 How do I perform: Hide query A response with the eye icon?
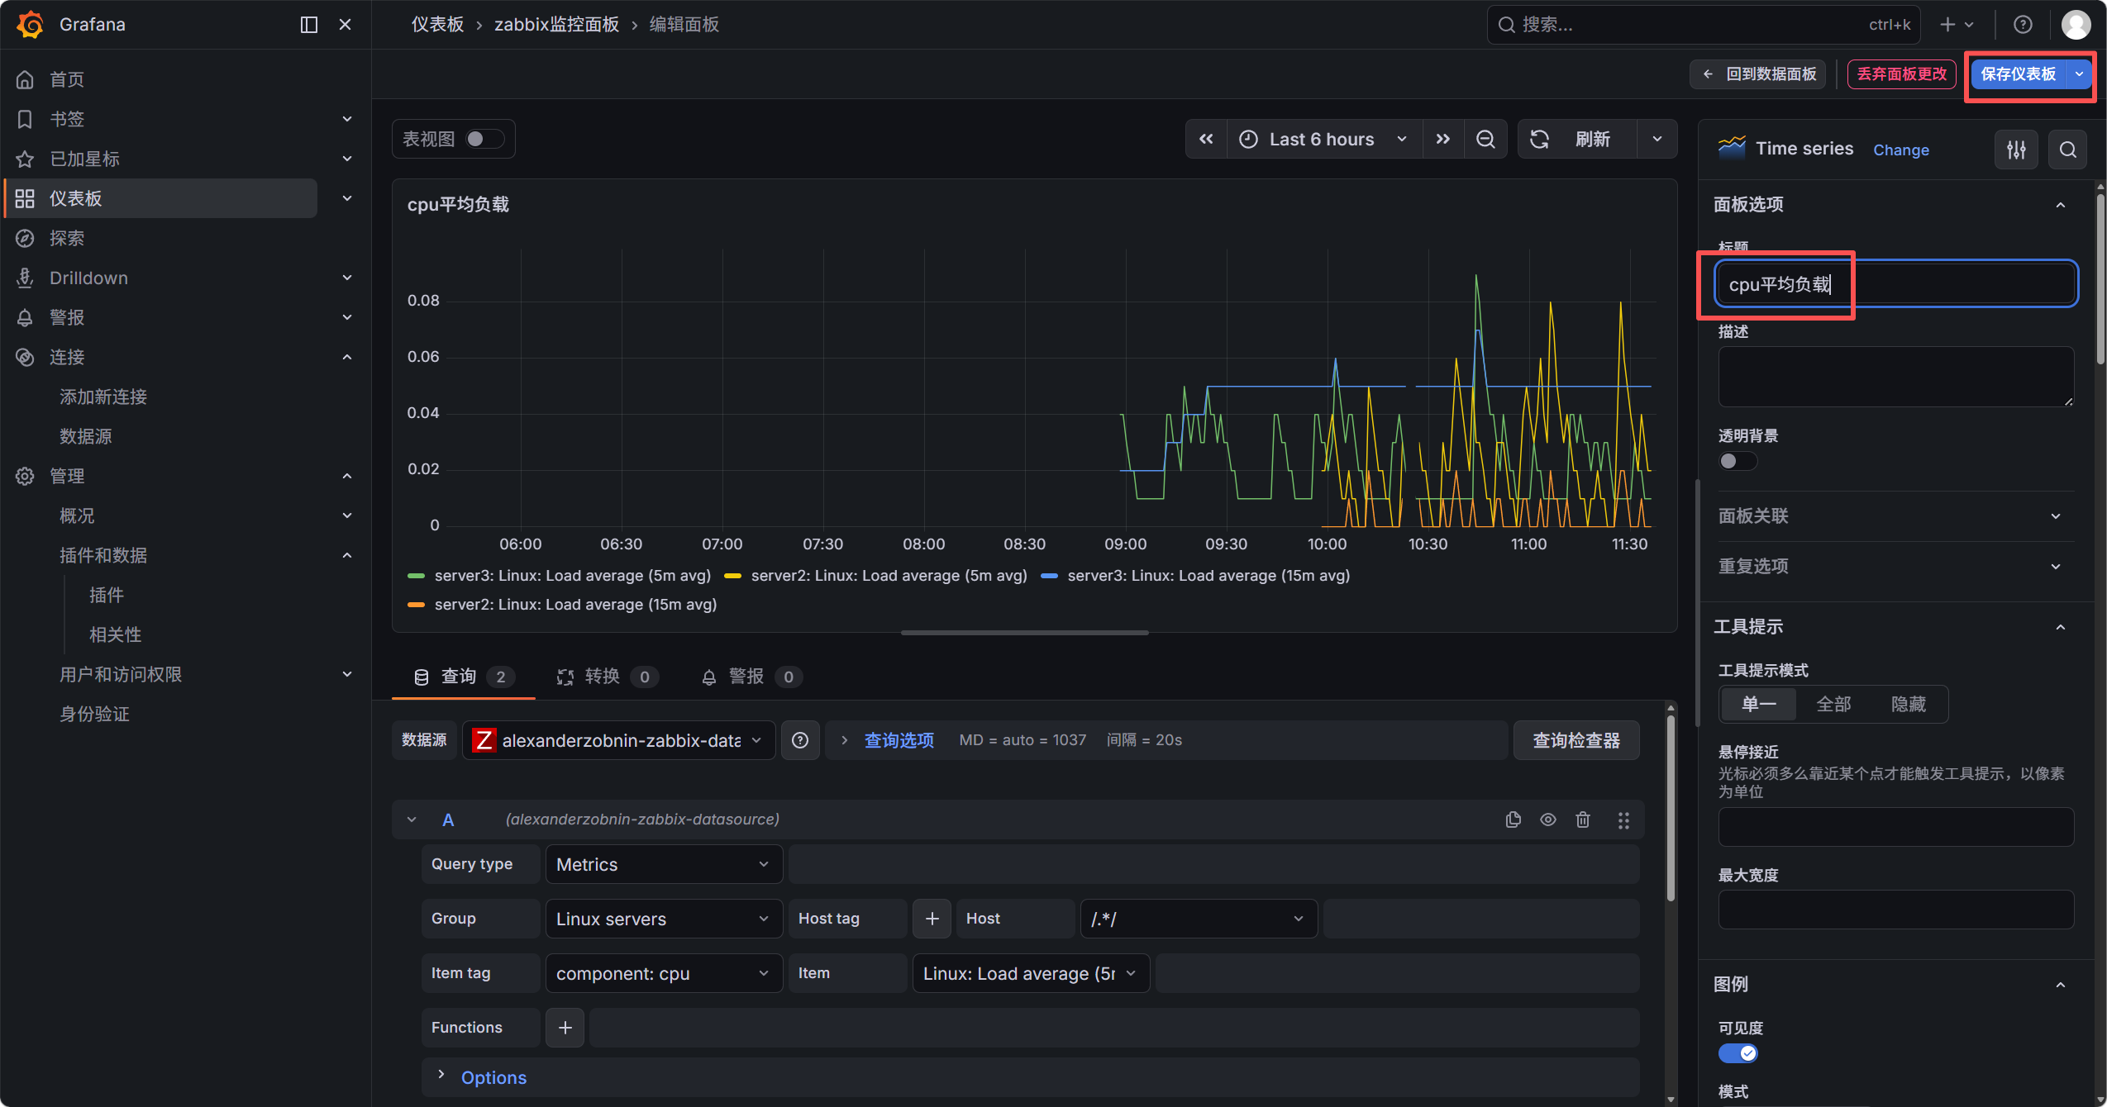(x=1548, y=820)
